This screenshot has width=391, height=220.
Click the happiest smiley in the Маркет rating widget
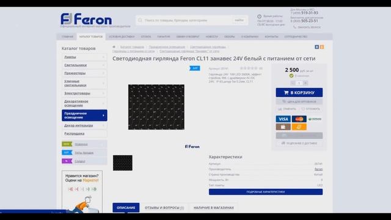tap(94, 189)
